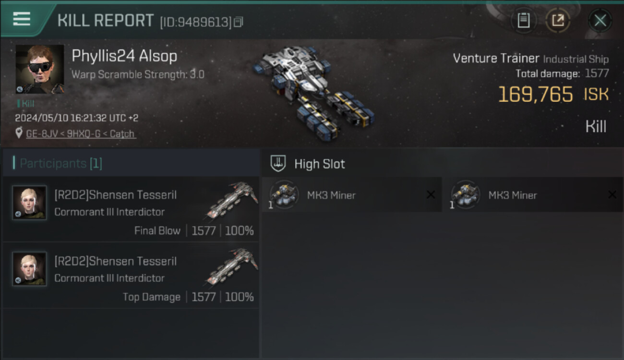View Final Blow Cormorant III ship image

(232, 200)
